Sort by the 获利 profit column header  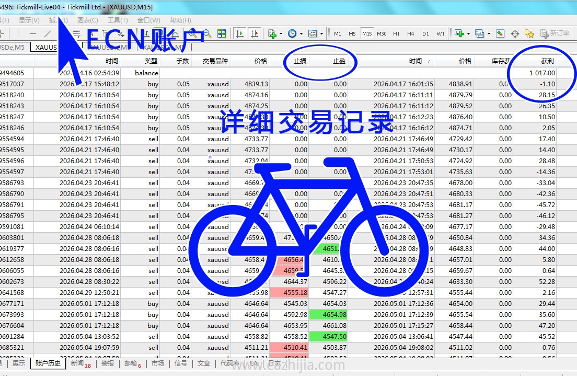point(535,61)
